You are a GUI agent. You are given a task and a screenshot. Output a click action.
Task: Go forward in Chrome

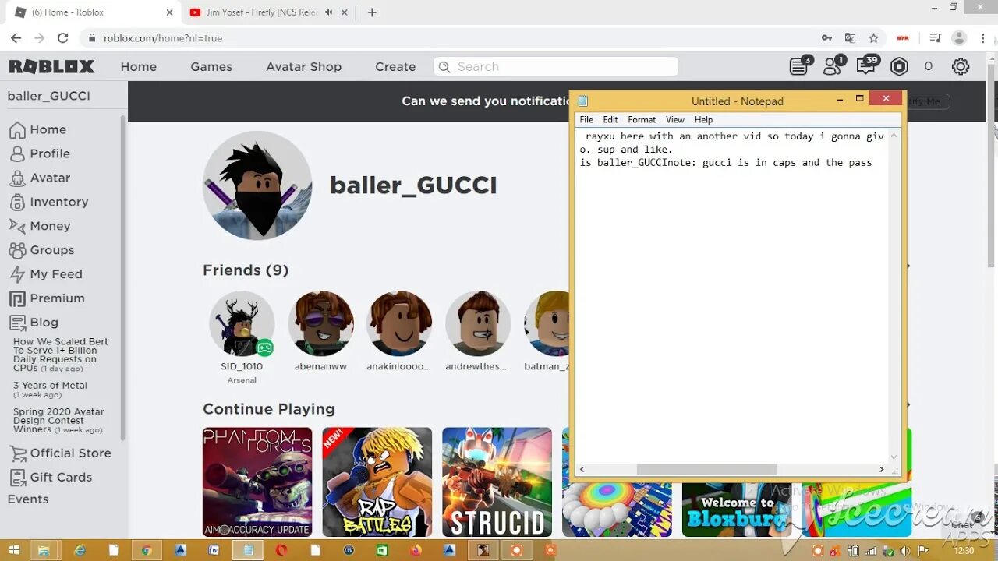click(39, 37)
